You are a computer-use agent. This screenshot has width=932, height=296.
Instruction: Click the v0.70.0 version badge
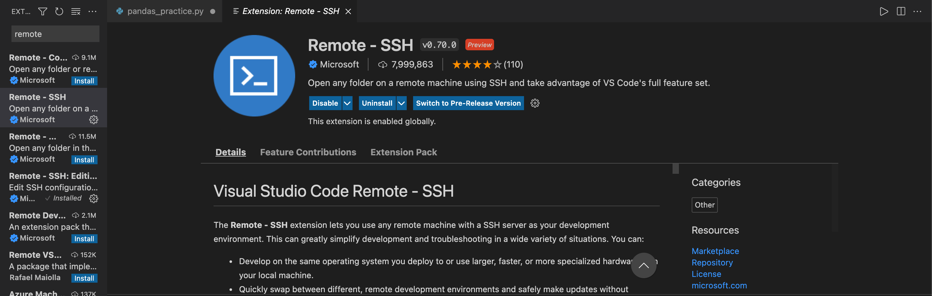tap(439, 45)
